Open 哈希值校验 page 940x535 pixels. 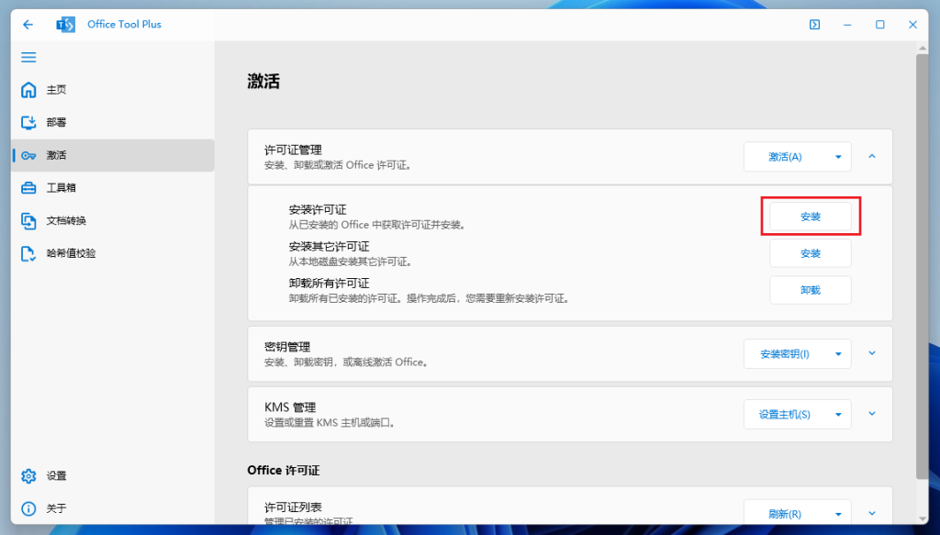113,253
